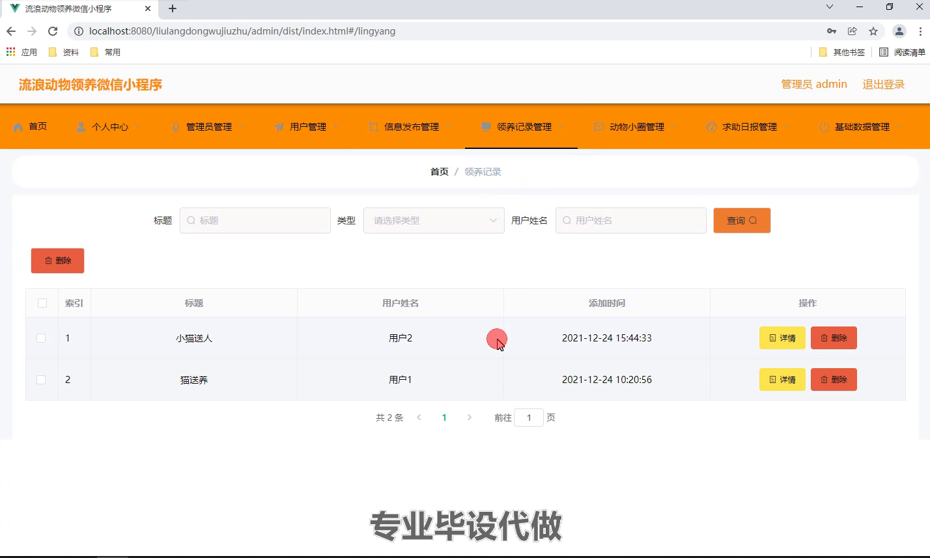This screenshot has width=930, height=558.
Task: Open the 阅读清单 reading list
Action: tap(902, 52)
